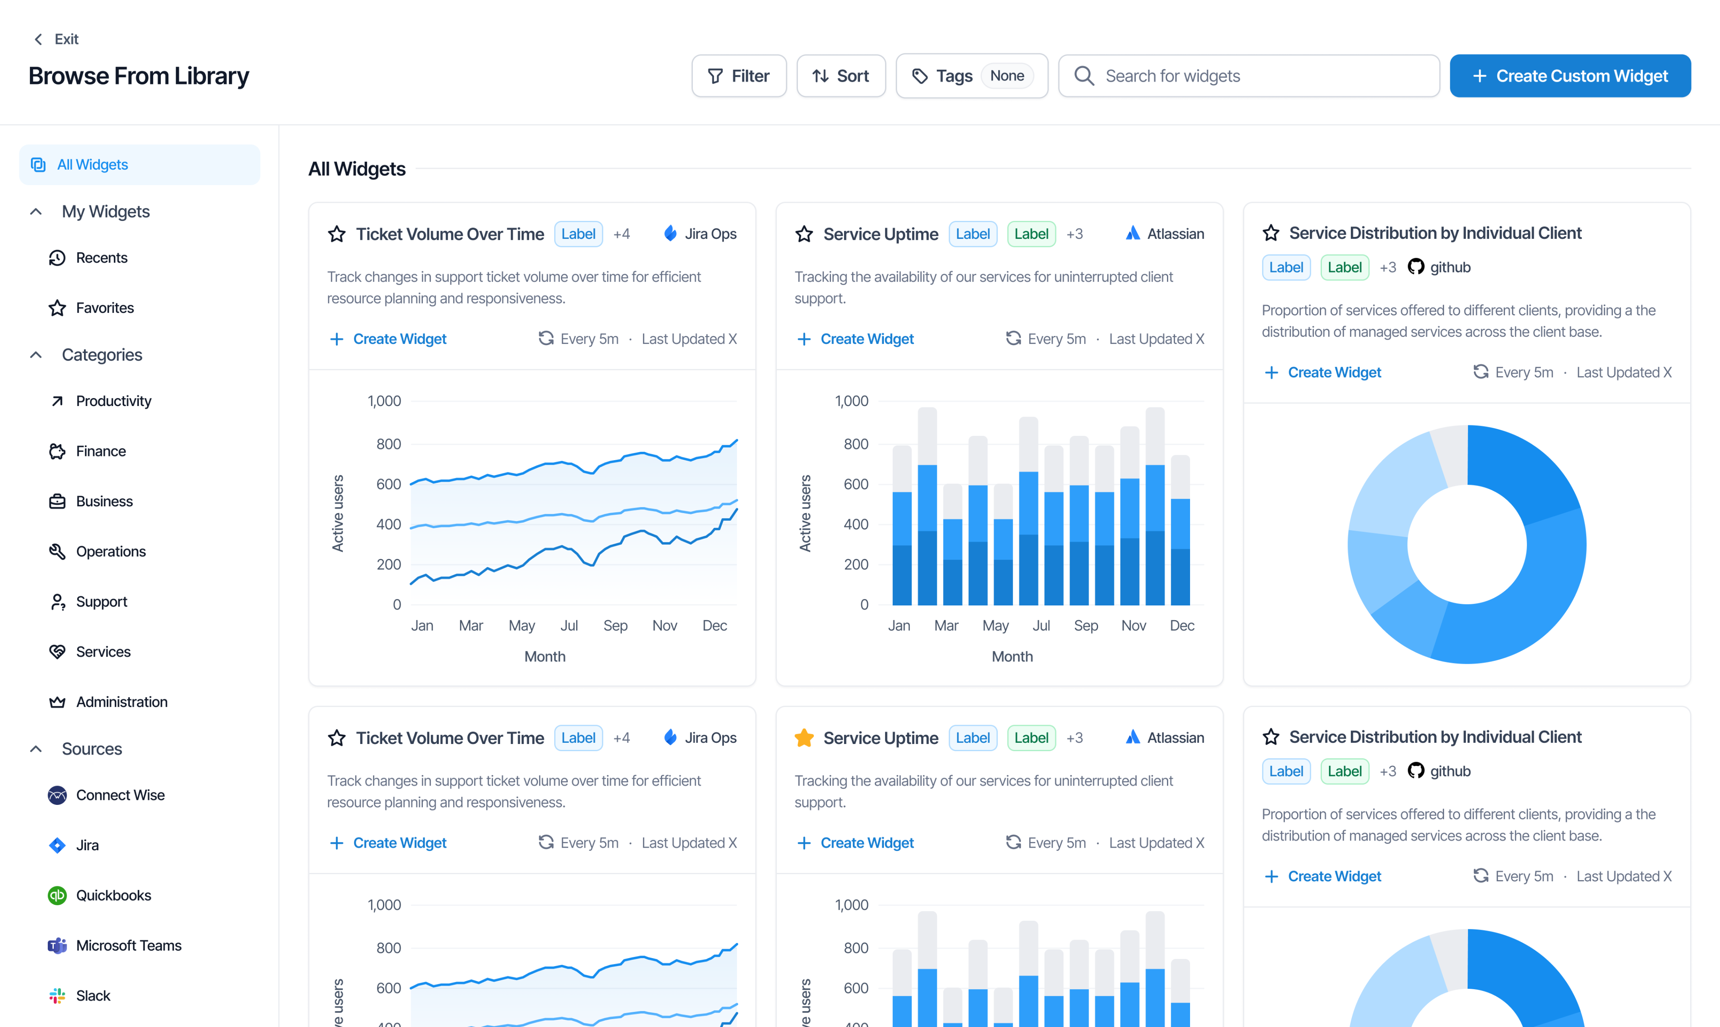Click refresh icon in top-row Ticket Volume card
1720x1027 pixels.
546,338
